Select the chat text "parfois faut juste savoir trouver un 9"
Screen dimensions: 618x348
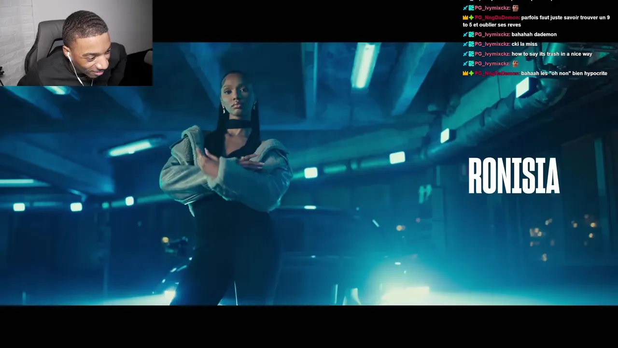(565, 17)
